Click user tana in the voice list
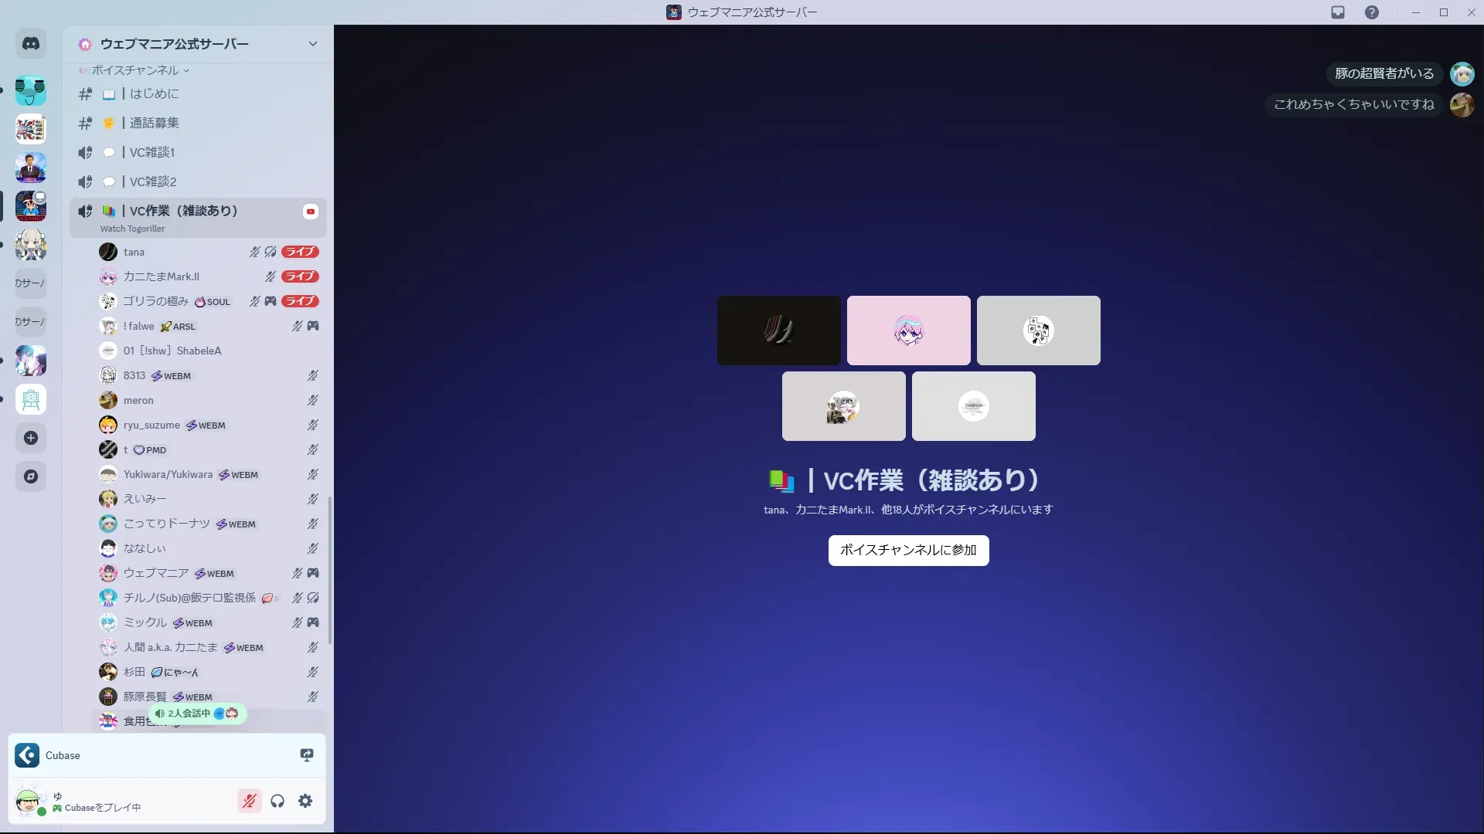Screen dimensions: 1484x834 coord(134,252)
